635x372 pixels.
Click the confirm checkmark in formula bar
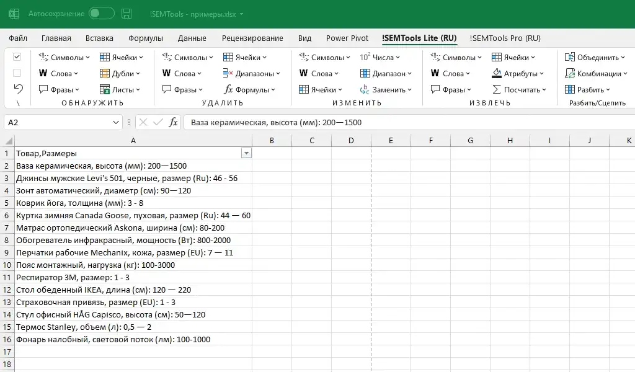tap(158, 122)
